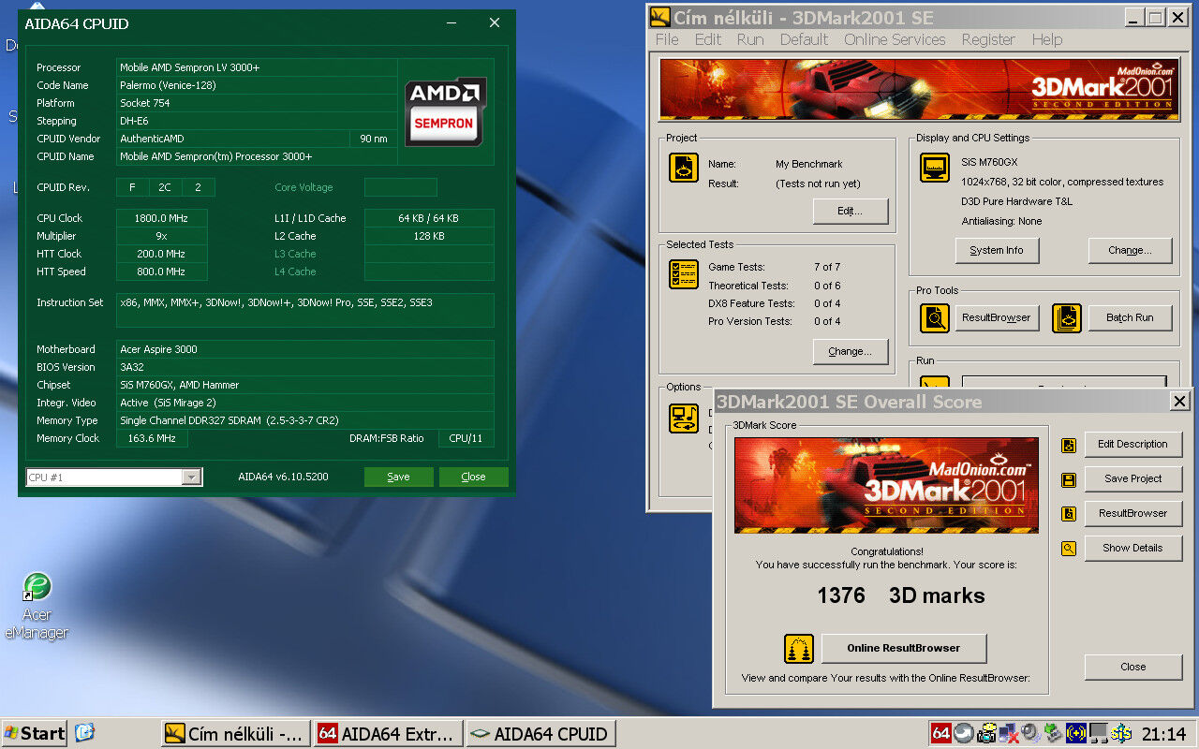Open Acer eManager desktop shortcut
Image resolution: width=1199 pixels, height=749 pixels.
tap(37, 606)
